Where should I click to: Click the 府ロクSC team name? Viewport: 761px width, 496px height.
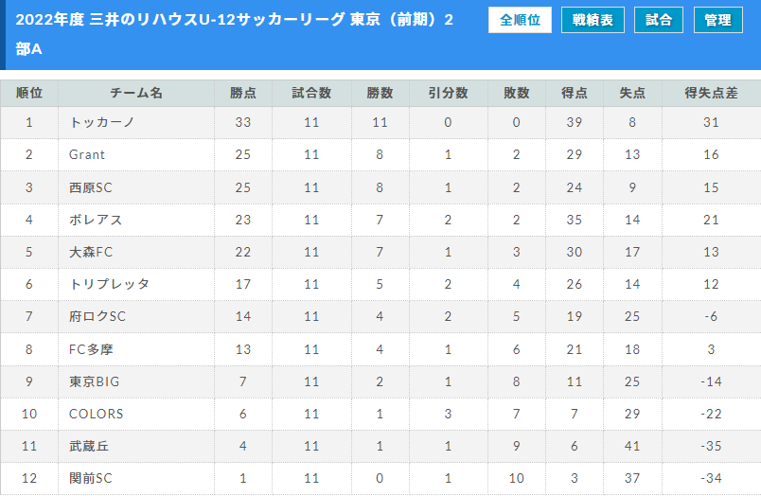pos(97,316)
